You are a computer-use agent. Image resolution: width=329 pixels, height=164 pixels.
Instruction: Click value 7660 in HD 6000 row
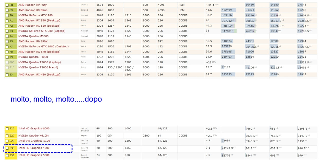coord(249,129)
